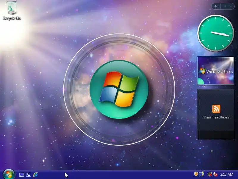Image resolution: width=238 pixels, height=179 pixels.
Task: Click the Switch between windows icon
Action: (x=29, y=175)
